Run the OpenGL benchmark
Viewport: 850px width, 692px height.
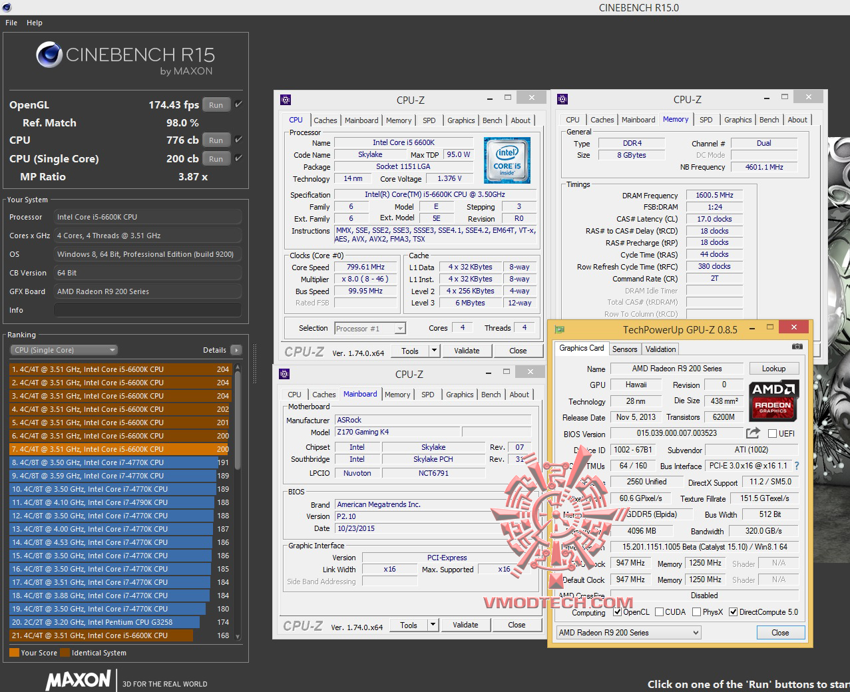216,105
